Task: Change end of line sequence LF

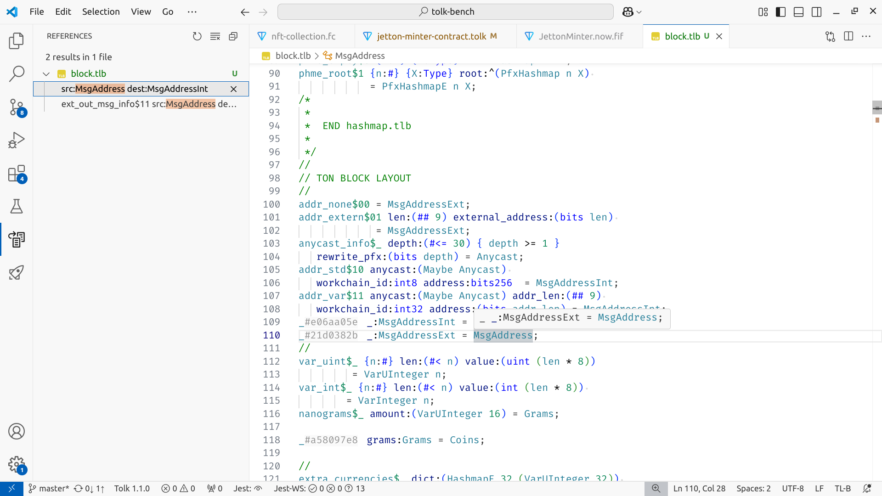Action: (819, 489)
